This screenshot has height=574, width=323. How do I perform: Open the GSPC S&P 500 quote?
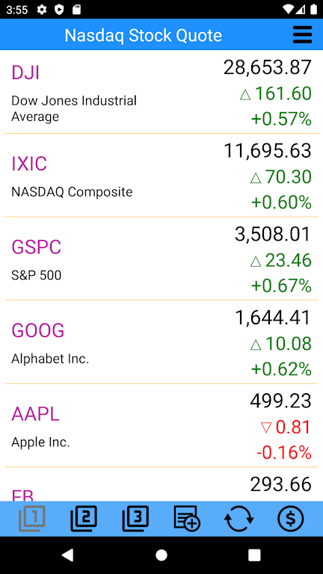[x=161, y=259]
